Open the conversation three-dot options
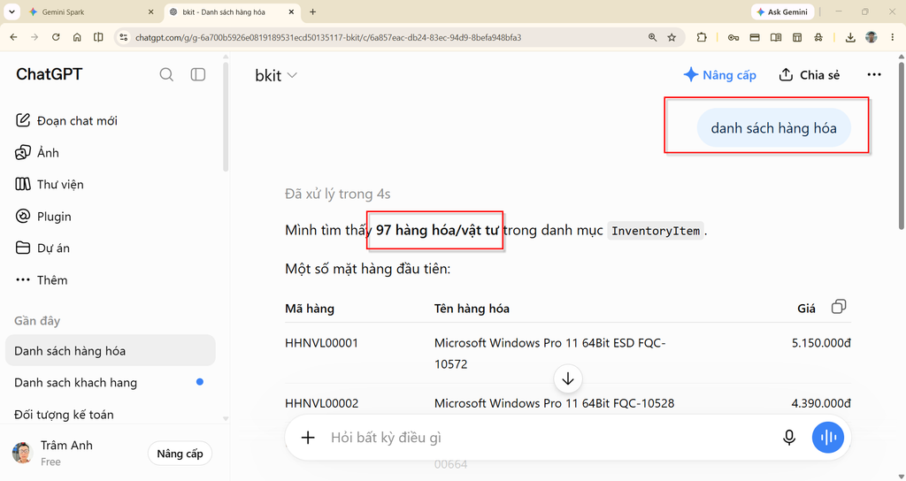Image resolution: width=906 pixels, height=481 pixels. 874,74
